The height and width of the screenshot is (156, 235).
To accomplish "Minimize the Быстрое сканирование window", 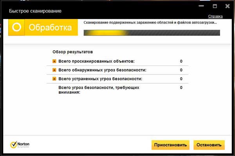I will (201, 6).
